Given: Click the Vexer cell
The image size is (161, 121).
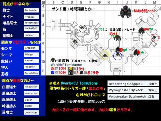Looking at the screenshot, I should [32, 100].
